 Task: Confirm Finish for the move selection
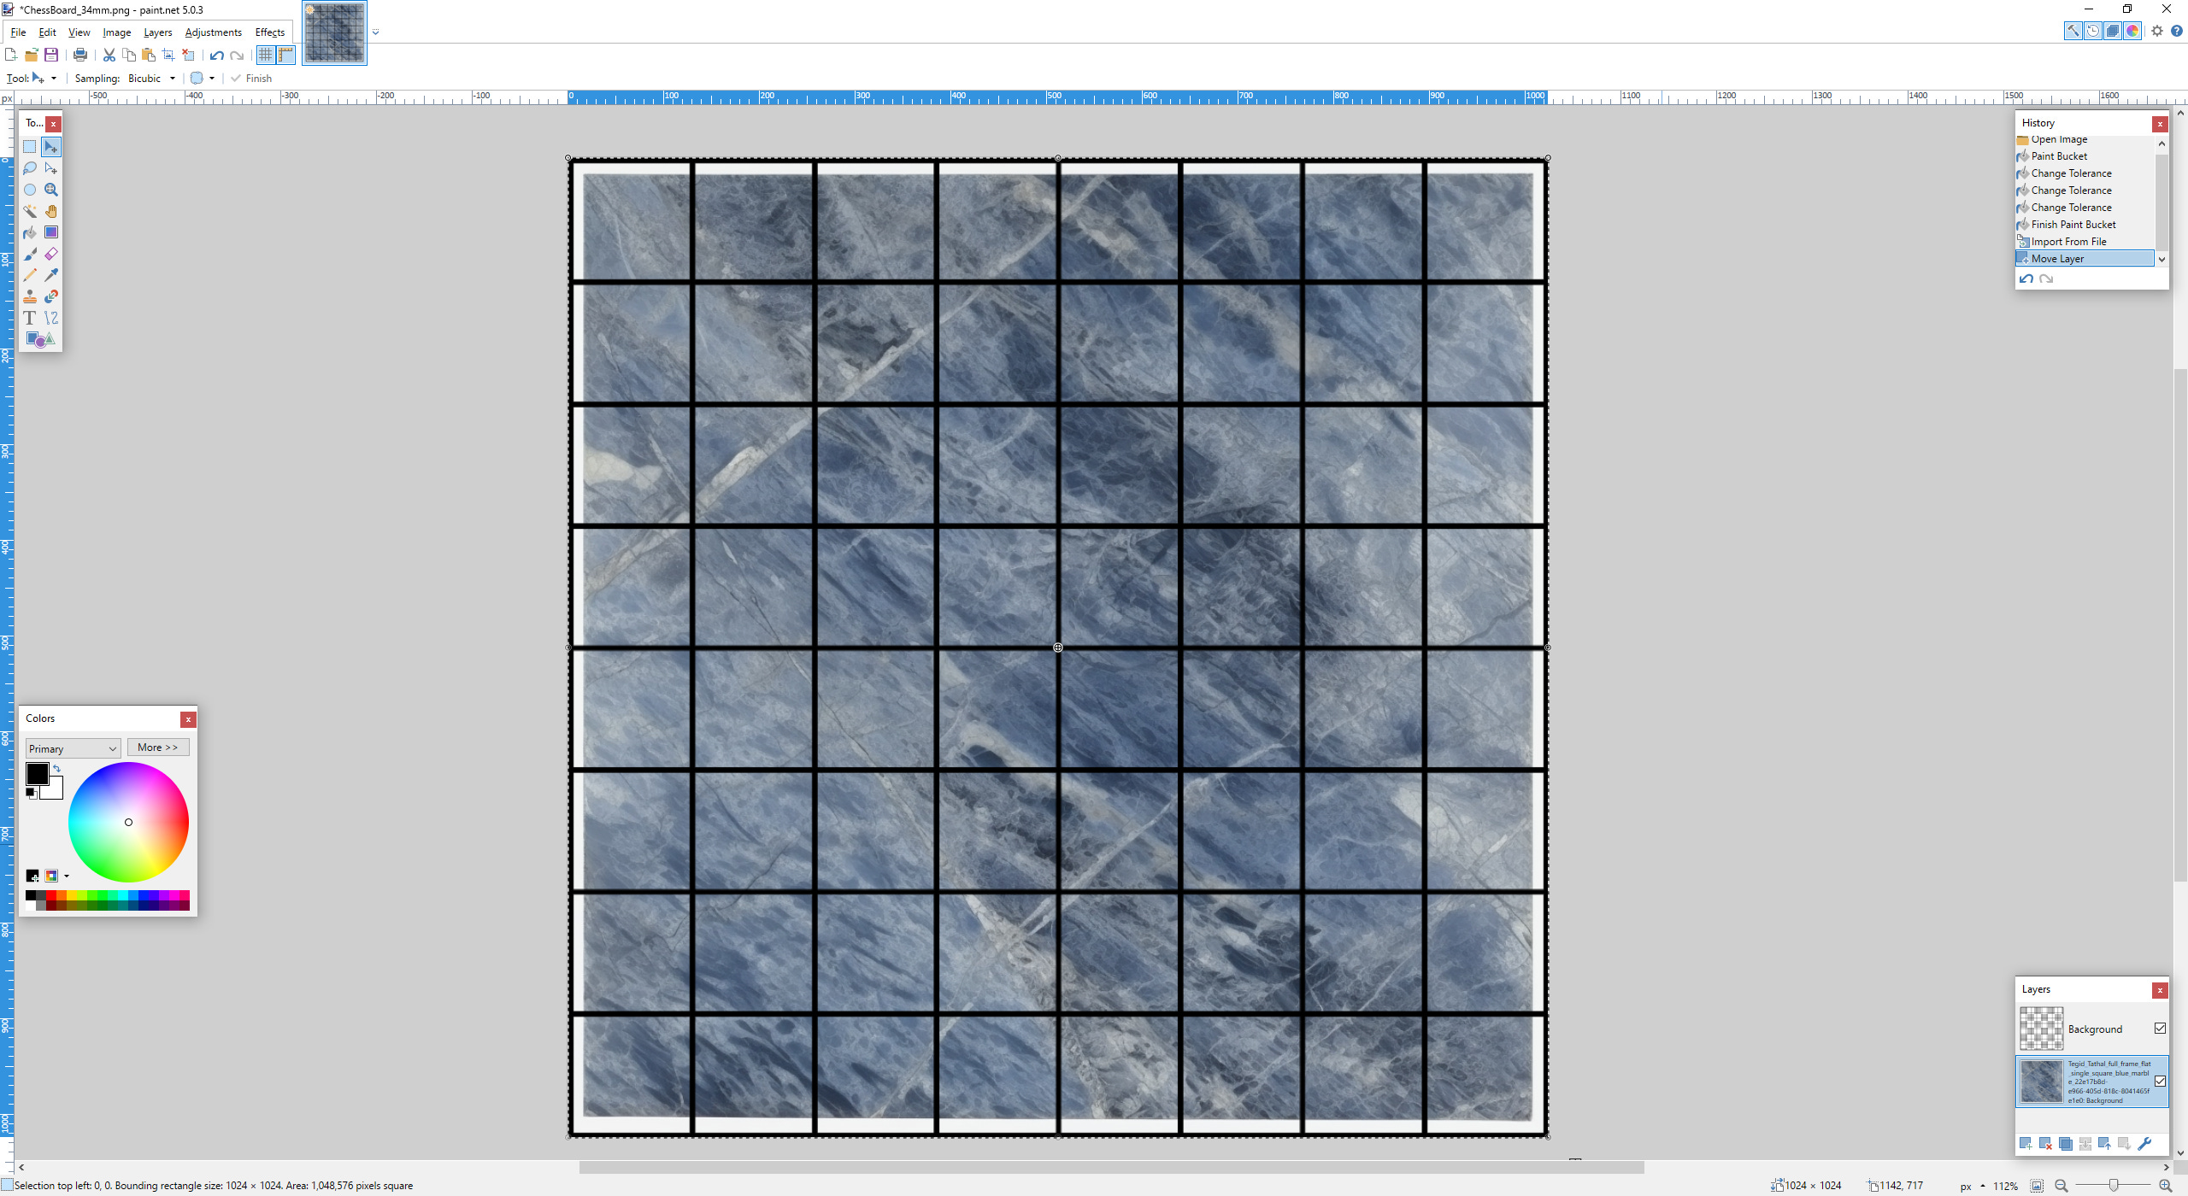(x=252, y=78)
